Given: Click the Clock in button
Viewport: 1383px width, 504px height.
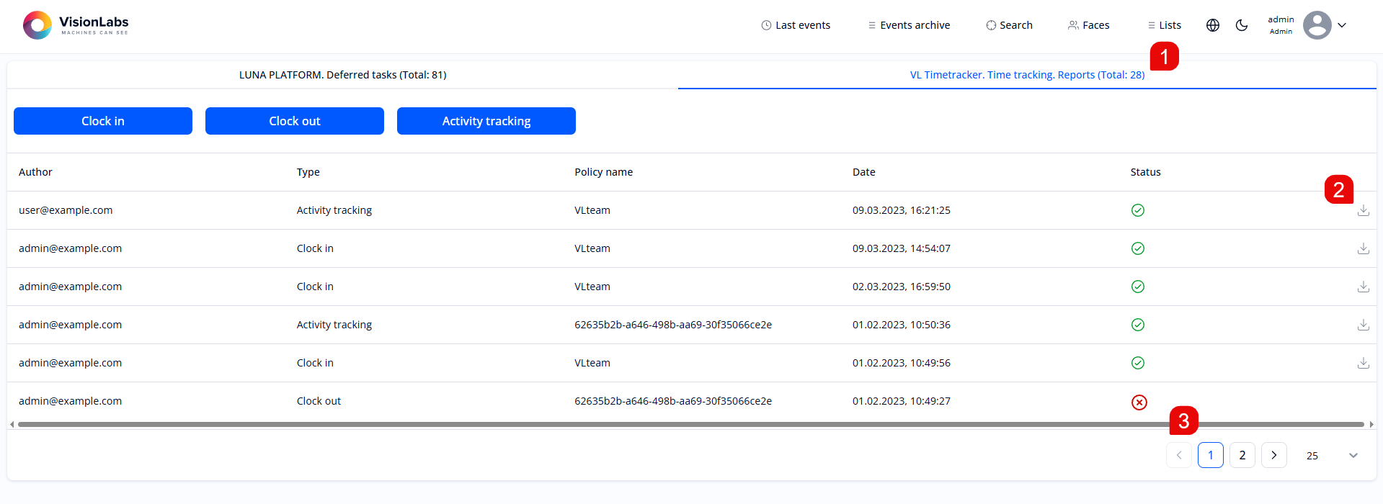Looking at the screenshot, I should 103,121.
